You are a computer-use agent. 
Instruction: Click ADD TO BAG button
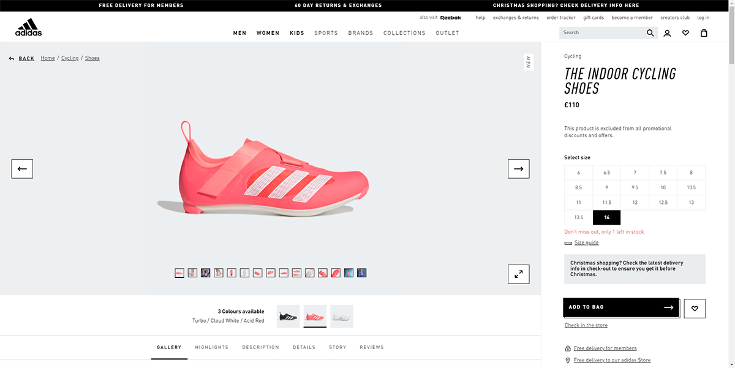pos(621,307)
